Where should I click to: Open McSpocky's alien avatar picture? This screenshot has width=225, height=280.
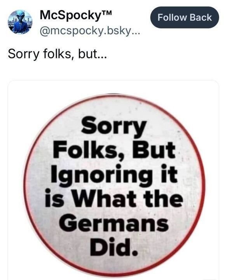point(20,22)
